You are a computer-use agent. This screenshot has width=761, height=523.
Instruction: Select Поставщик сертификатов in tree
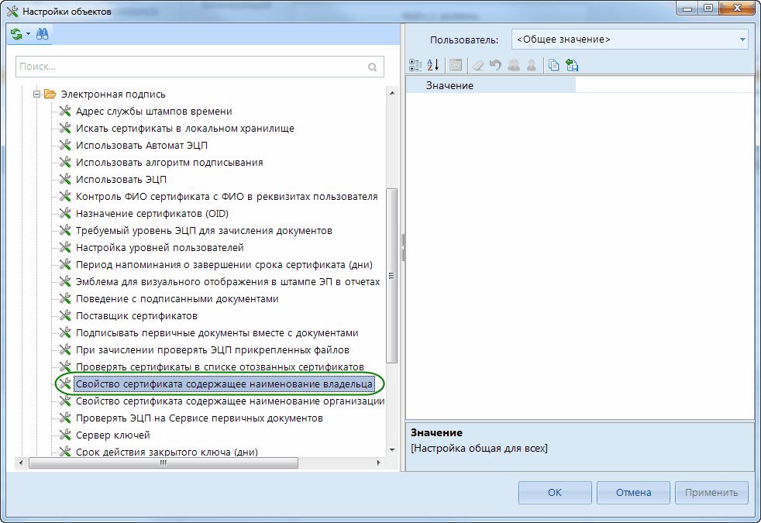136,316
